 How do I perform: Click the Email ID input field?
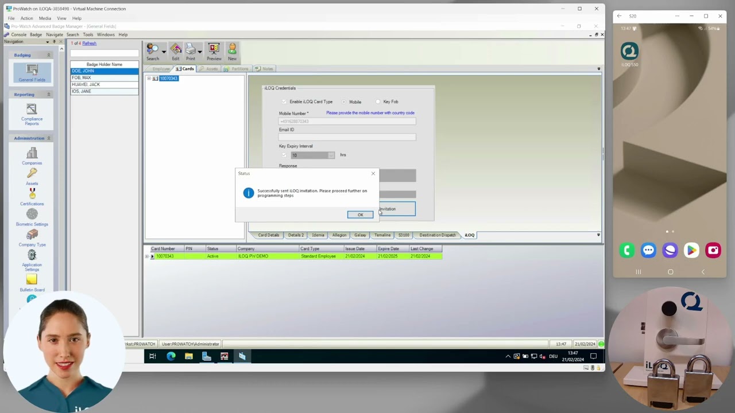pyautogui.click(x=347, y=137)
